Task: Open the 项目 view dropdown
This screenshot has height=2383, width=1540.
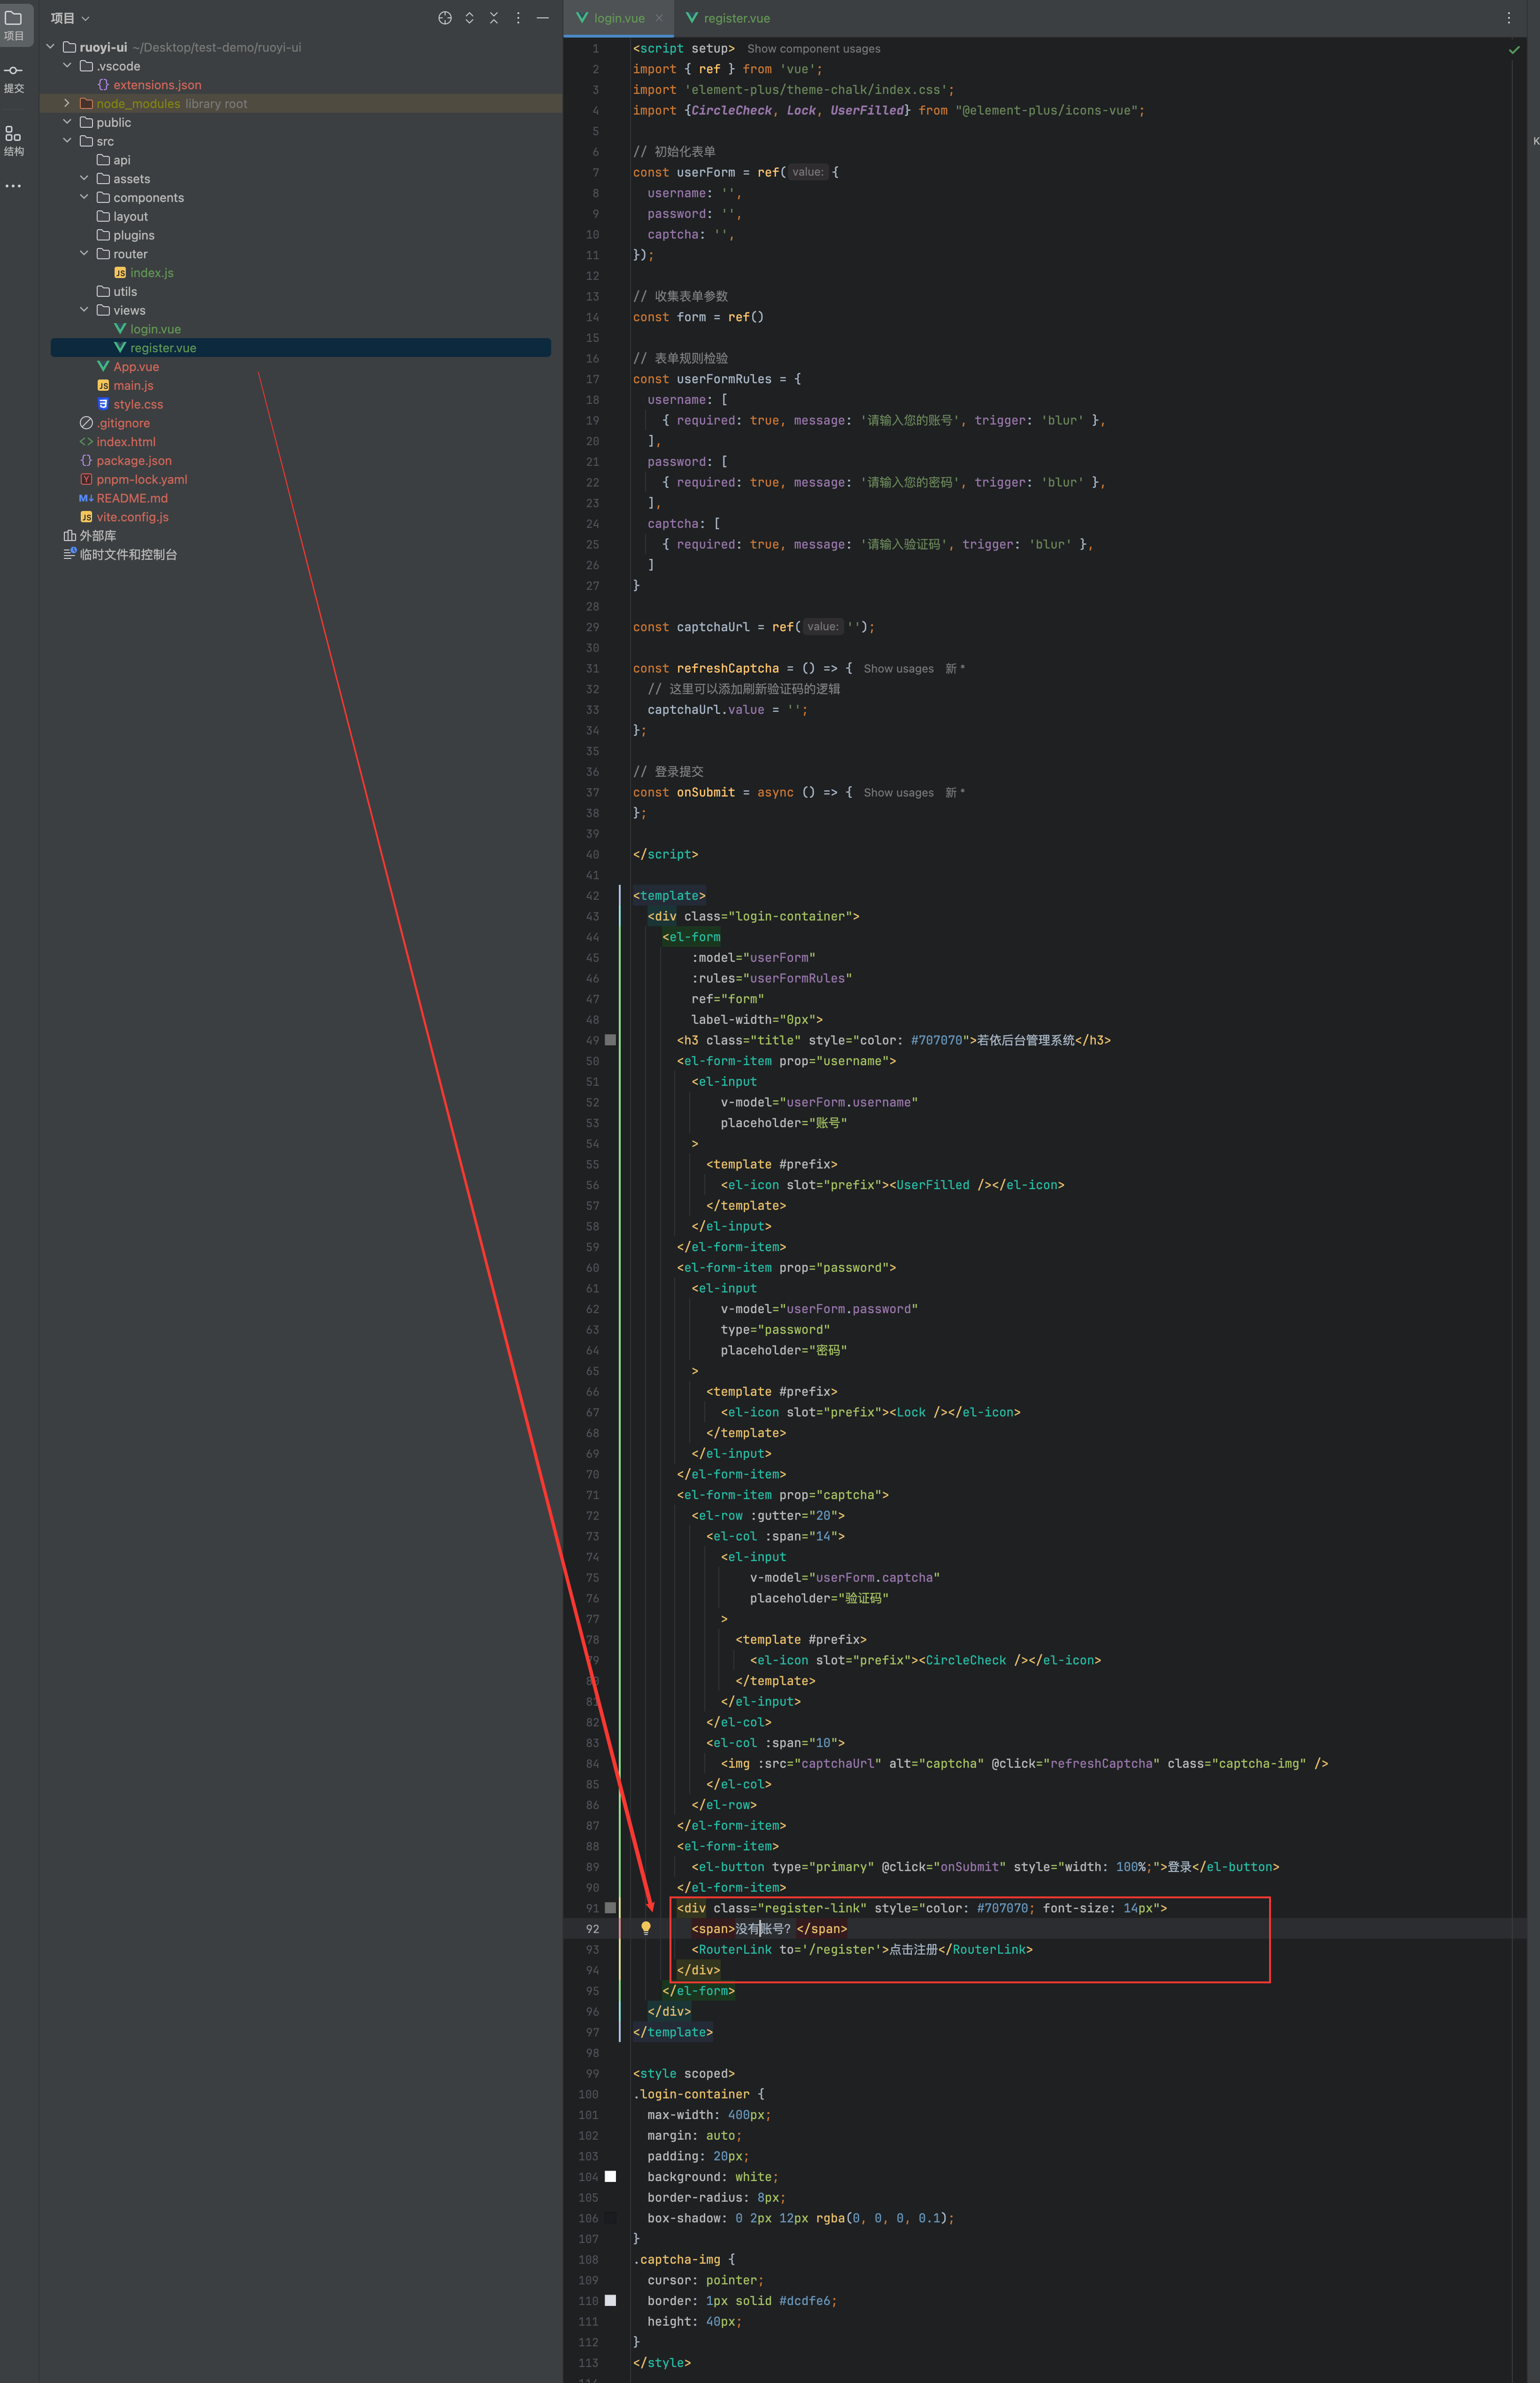Action: tap(70, 18)
